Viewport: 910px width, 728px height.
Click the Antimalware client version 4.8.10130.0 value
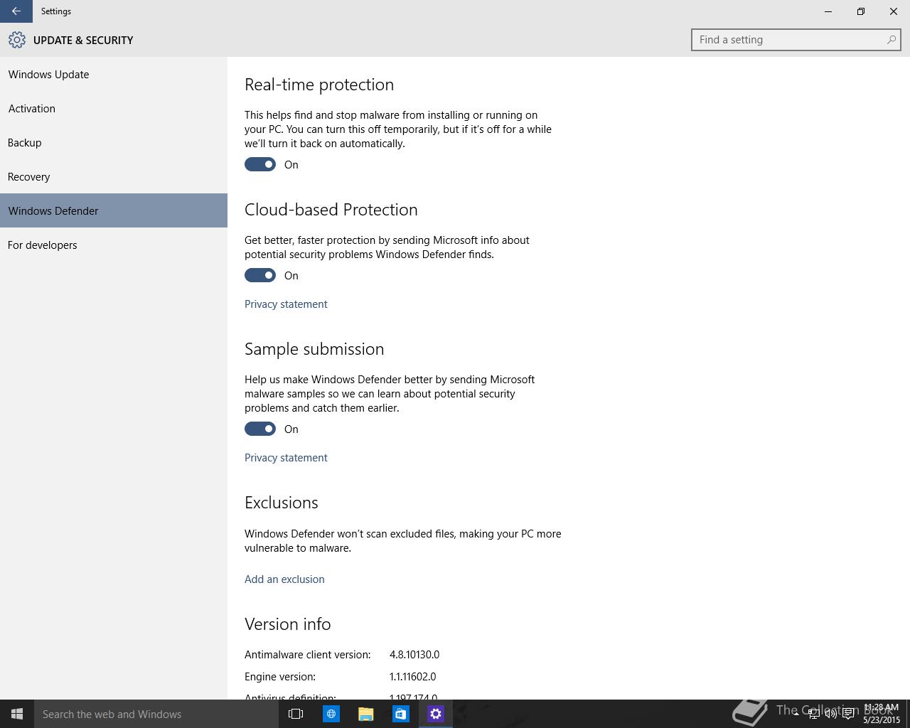pos(414,654)
